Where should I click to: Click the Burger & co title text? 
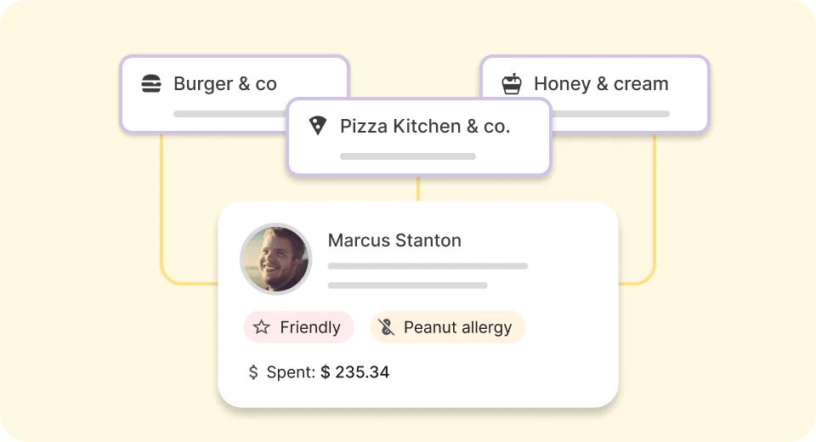(x=224, y=84)
